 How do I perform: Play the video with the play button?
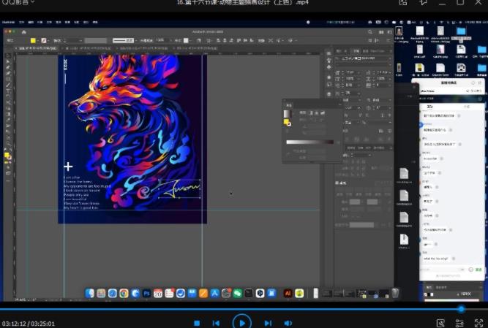point(241,322)
